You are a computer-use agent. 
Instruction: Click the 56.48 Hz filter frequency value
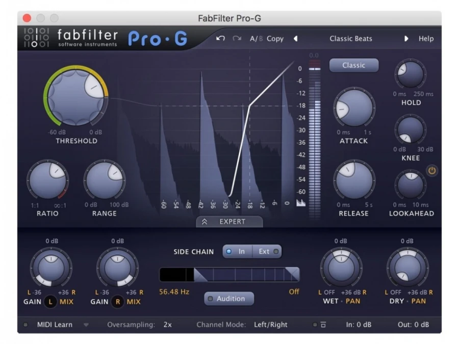[x=174, y=292]
